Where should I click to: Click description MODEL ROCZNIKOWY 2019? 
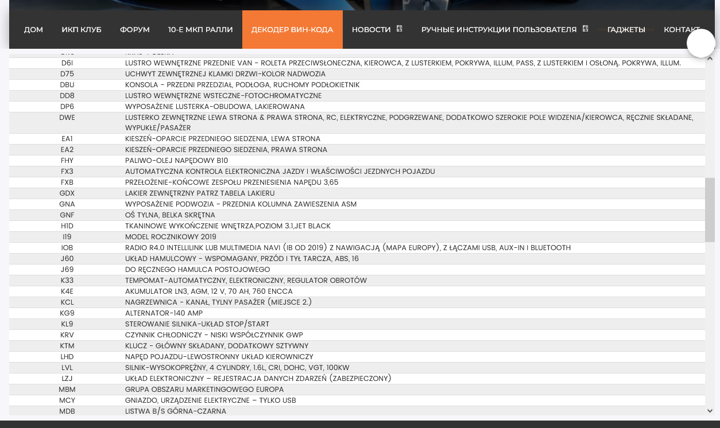point(171,237)
